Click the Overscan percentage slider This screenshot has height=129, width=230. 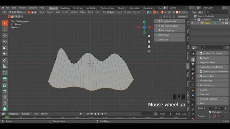(x=218, y=116)
